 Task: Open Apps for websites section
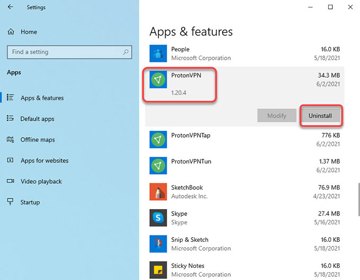[x=44, y=161]
